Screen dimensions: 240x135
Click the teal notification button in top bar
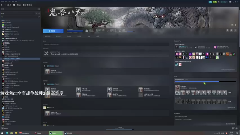click(x=210, y=2)
